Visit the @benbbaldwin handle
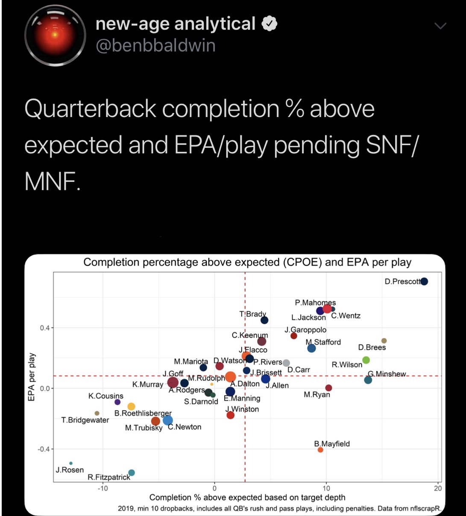Image resolution: width=466 pixels, height=516 pixels. pyautogui.click(x=155, y=46)
